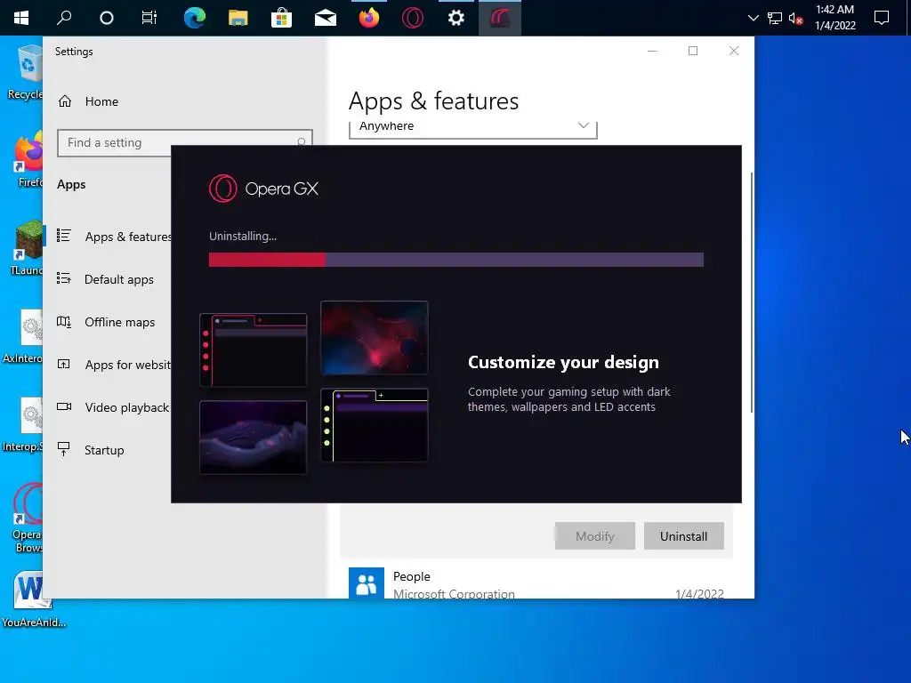Open Default apps section
The height and width of the screenshot is (683, 911).
pos(105,279)
